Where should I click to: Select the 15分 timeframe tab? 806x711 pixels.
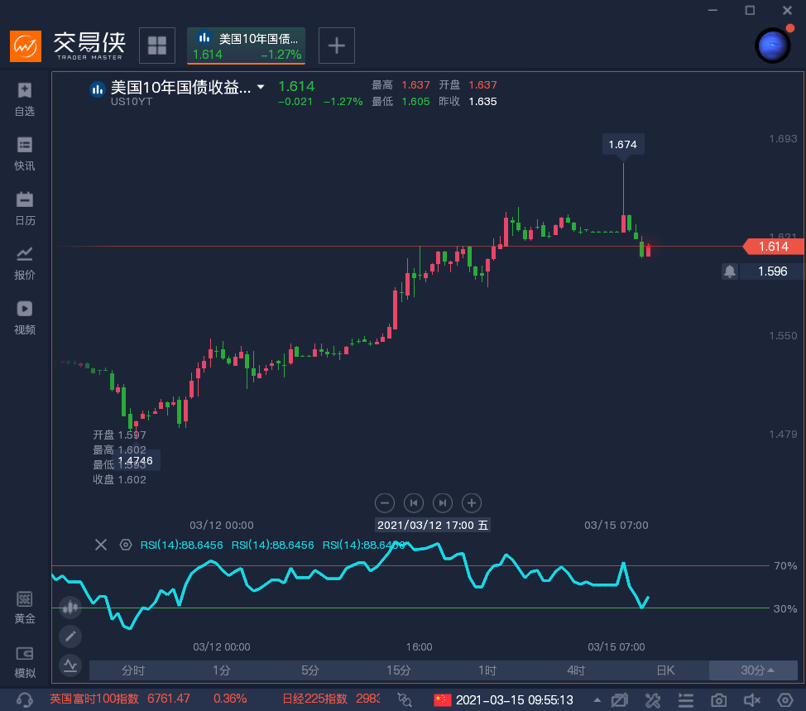click(398, 670)
